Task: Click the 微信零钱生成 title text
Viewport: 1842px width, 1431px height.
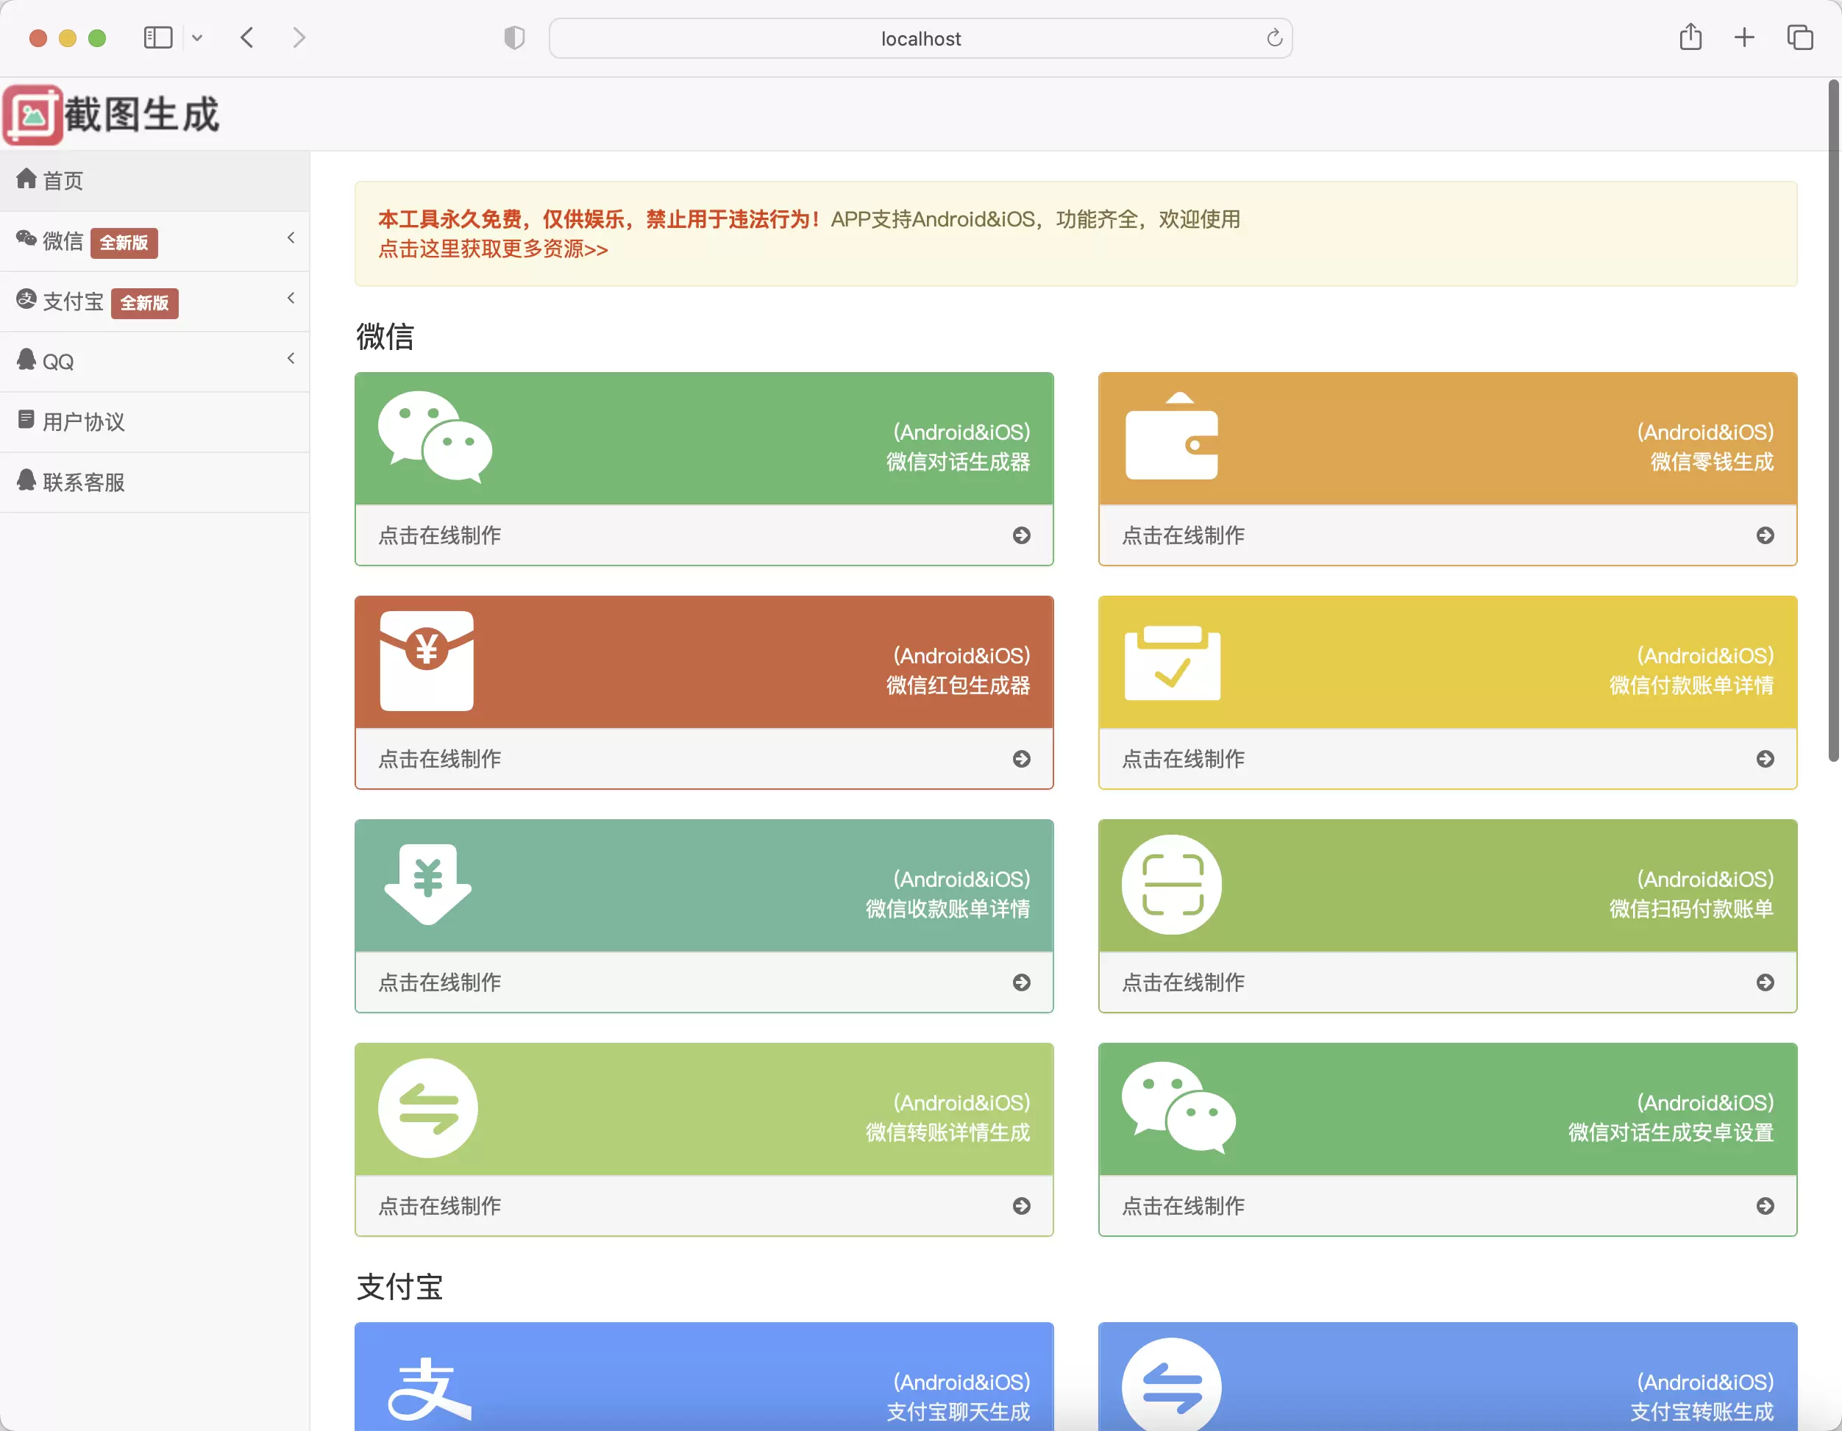Action: click(x=1712, y=462)
